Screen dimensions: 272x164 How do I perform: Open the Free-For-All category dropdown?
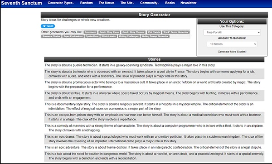tap(232, 33)
